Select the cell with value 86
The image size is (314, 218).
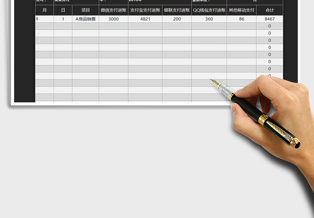241,19
